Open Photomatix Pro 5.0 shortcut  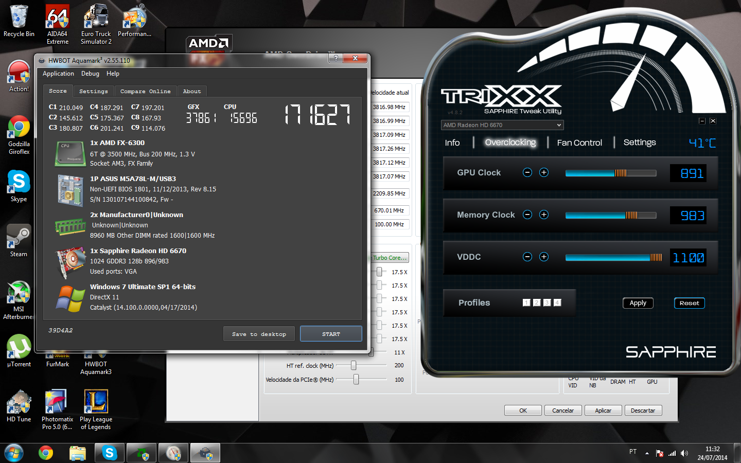click(58, 410)
